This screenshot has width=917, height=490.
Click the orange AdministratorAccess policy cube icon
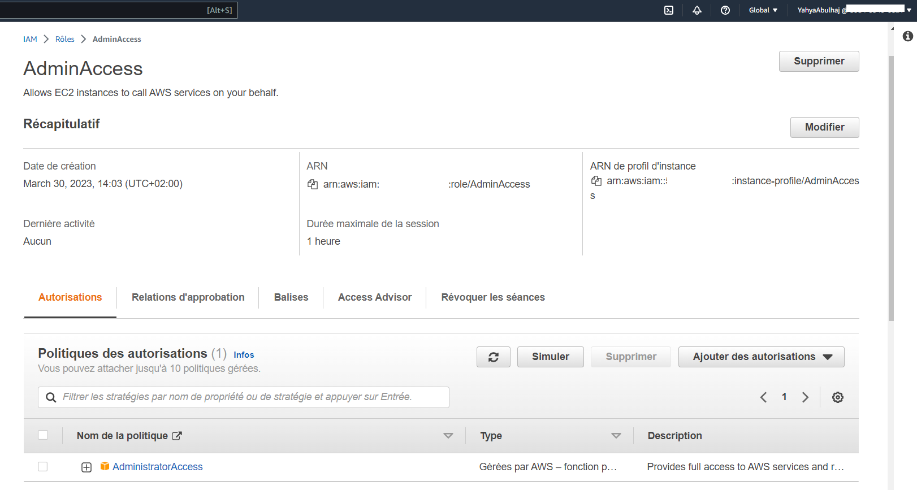point(105,466)
